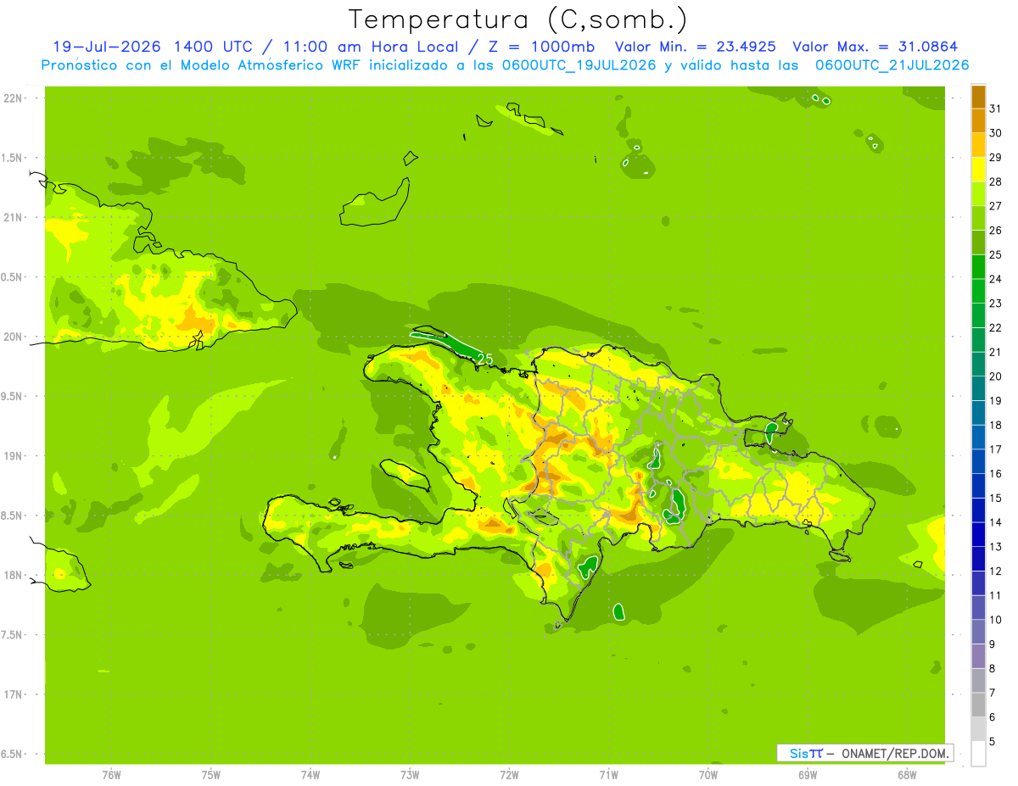1018x786 pixels.
Task: Click the colorbar swatch between 26 and 27
Action: tap(978, 218)
